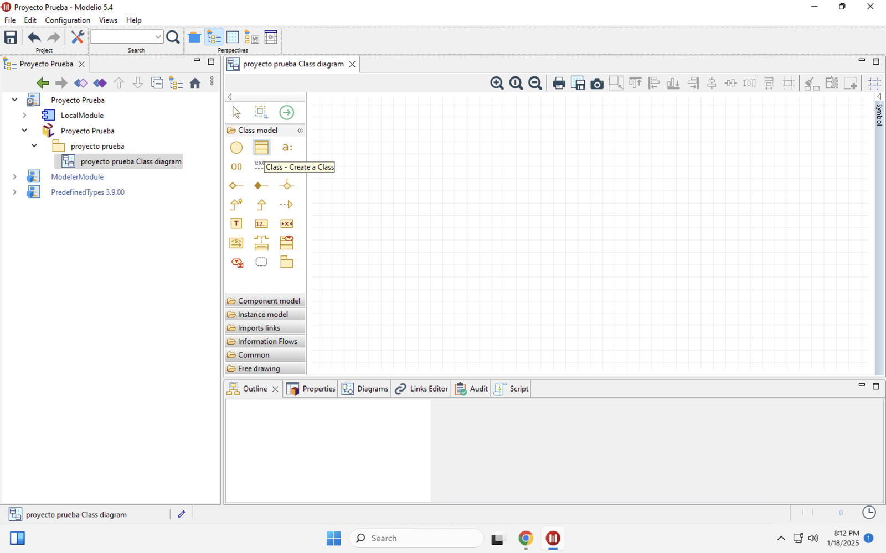Screen dimensions: 886x553
Task: Select the Class creation tool in palette
Action: 261,147
